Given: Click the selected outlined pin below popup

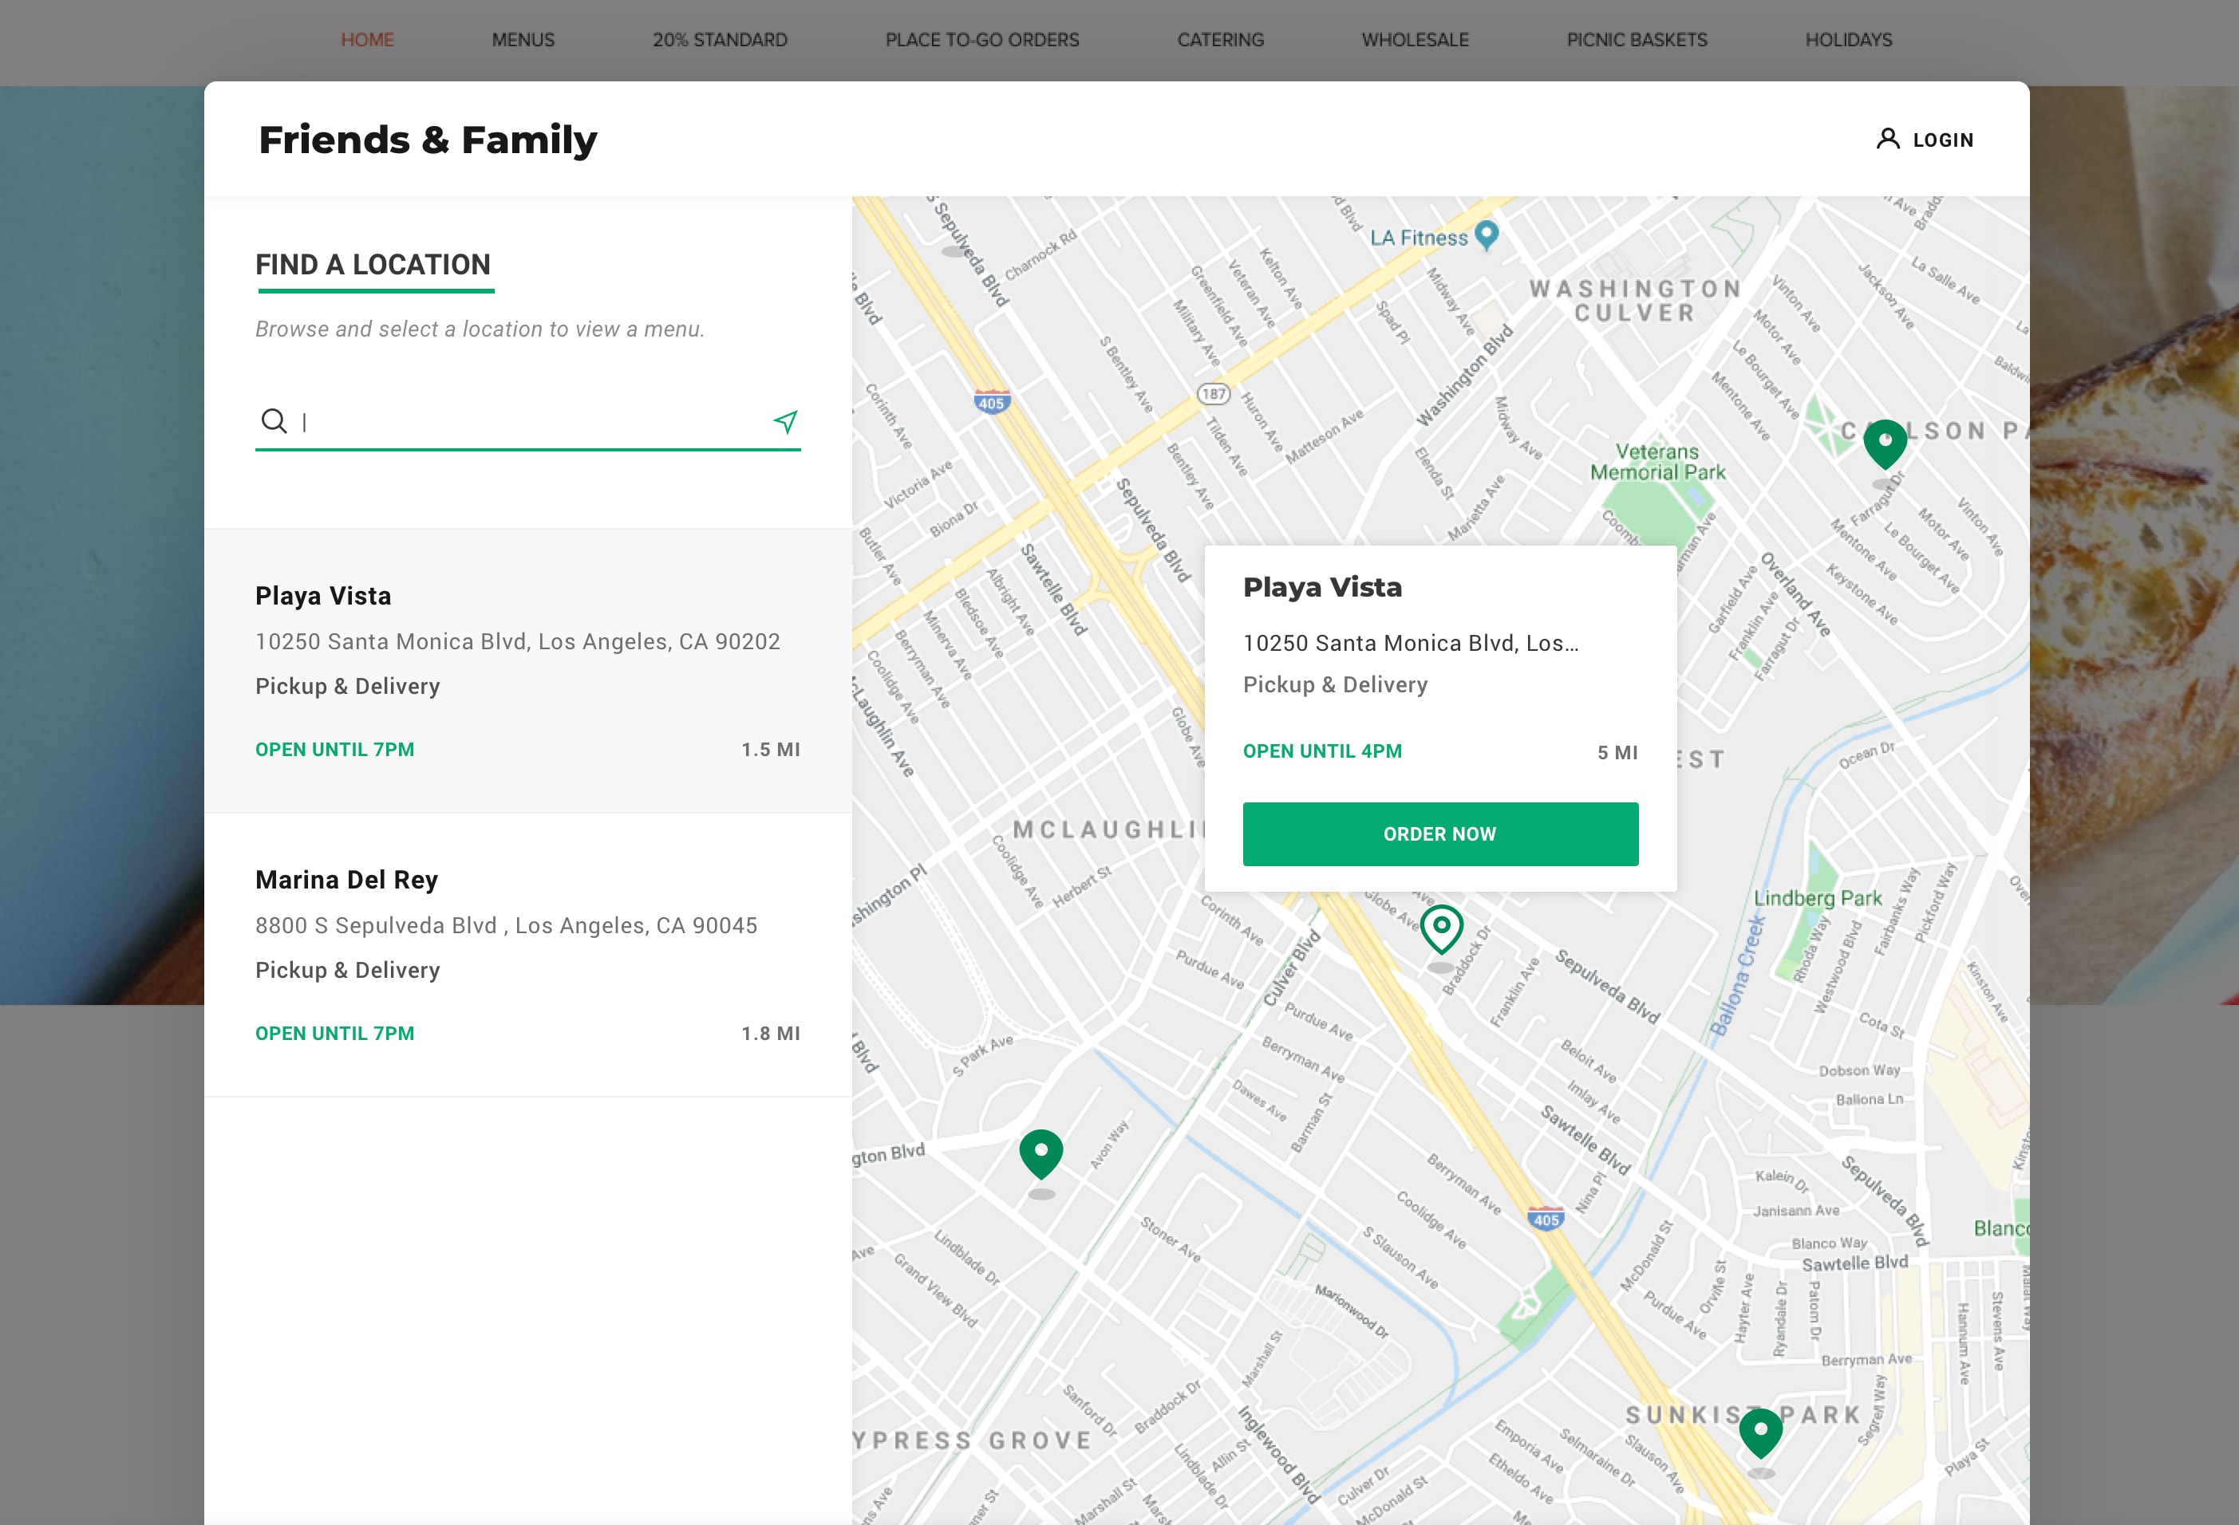Looking at the screenshot, I should [1441, 928].
